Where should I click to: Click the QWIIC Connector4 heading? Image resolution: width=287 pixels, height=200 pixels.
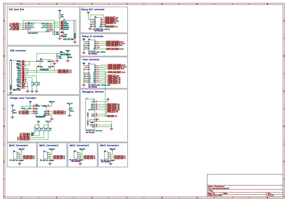click(x=110, y=145)
